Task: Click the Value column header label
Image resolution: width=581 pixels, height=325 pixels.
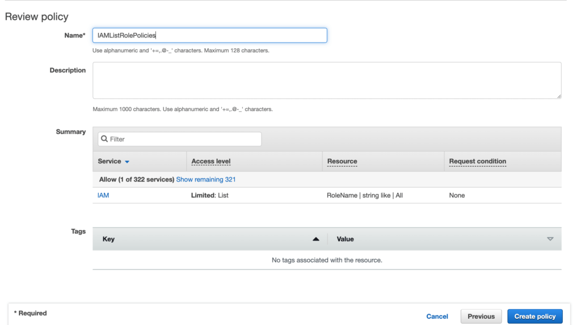Action: pos(345,239)
